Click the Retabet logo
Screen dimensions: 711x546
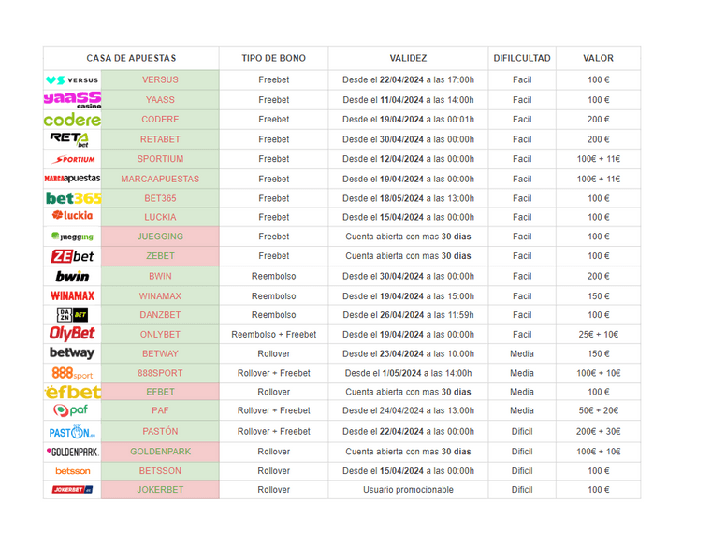pyautogui.click(x=70, y=139)
